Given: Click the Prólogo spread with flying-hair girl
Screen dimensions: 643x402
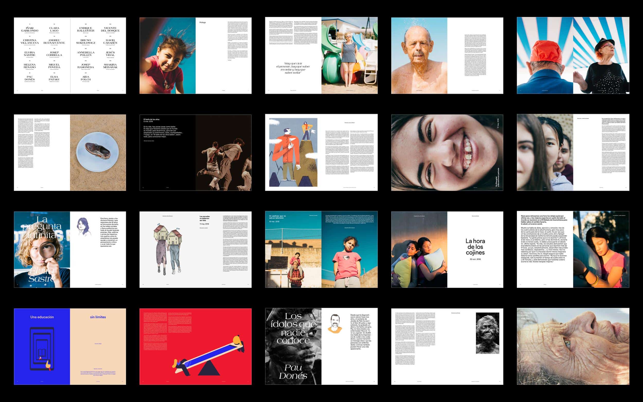Looking at the screenshot, I should 195,56.
